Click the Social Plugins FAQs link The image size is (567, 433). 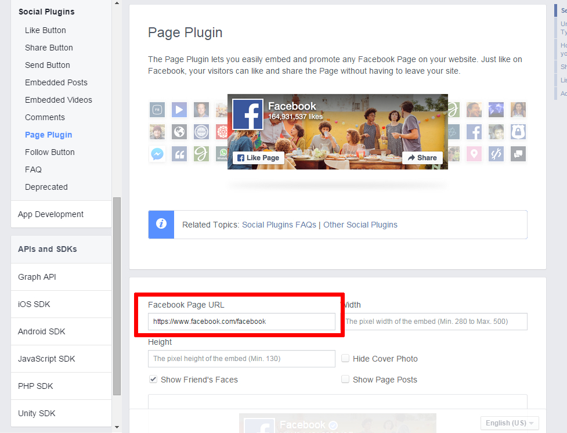[279, 225]
